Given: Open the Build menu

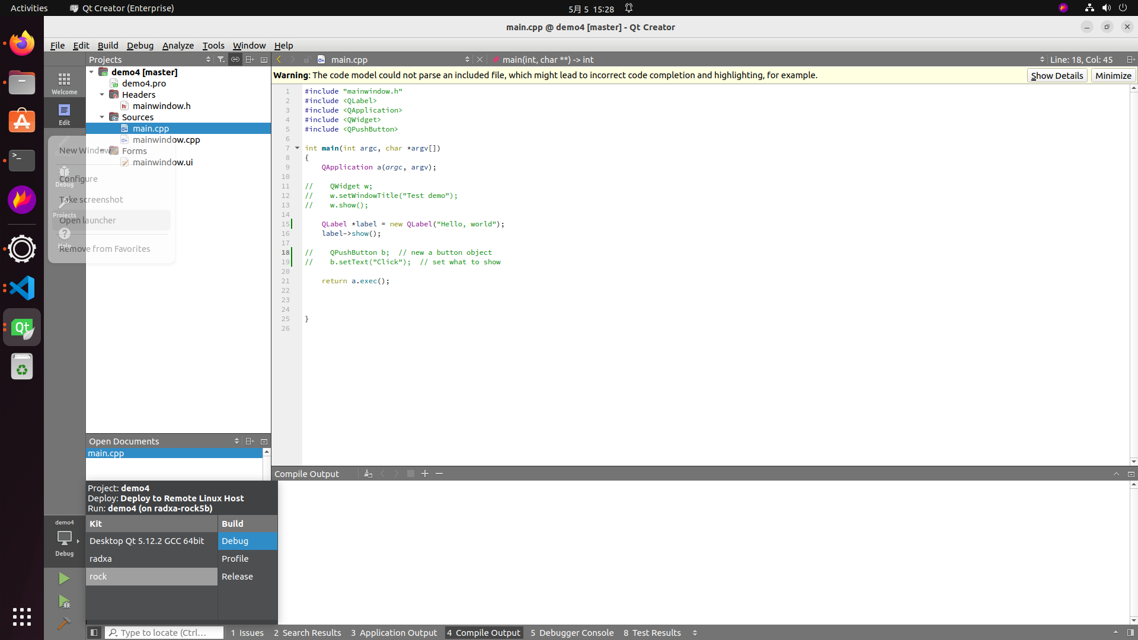Looking at the screenshot, I should pyautogui.click(x=108, y=46).
